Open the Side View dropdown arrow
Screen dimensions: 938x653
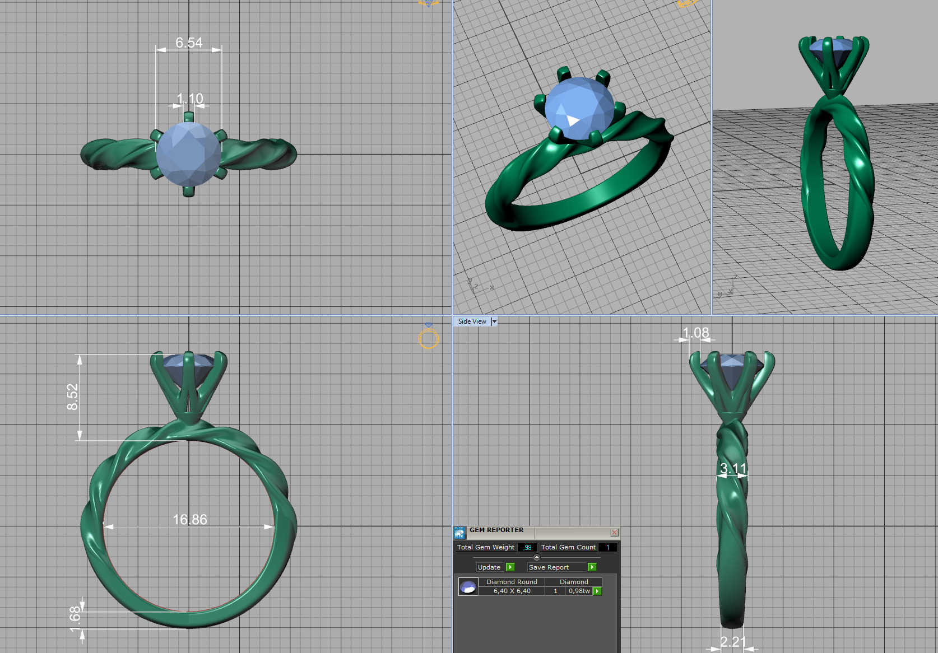pyautogui.click(x=494, y=321)
